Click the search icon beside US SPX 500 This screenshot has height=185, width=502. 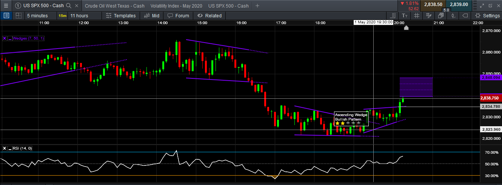coord(68,6)
